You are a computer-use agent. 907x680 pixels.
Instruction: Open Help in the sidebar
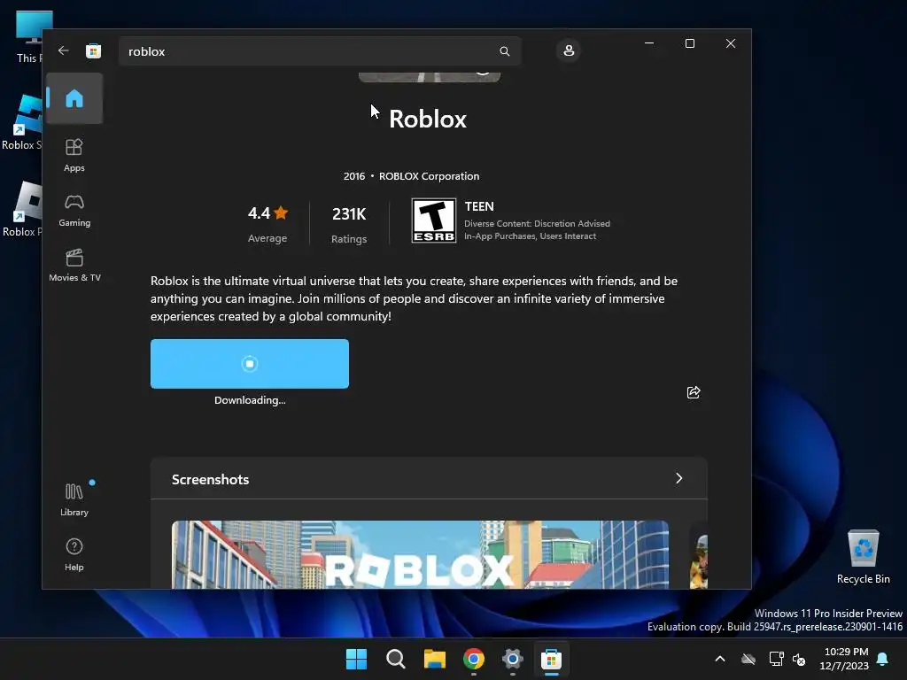click(x=74, y=554)
